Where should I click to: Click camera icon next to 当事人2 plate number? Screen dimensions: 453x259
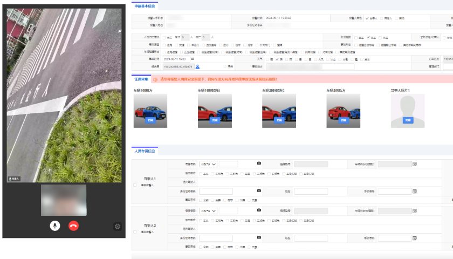coord(259,210)
